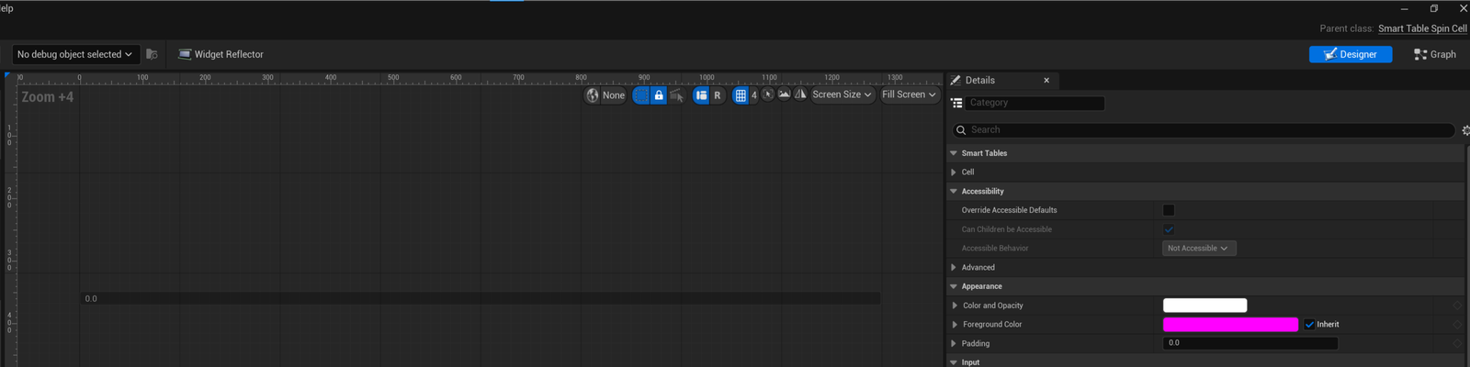Viewport: 1470px width, 367px height.
Task: Click the Accessible Behavior label
Action: (995, 249)
